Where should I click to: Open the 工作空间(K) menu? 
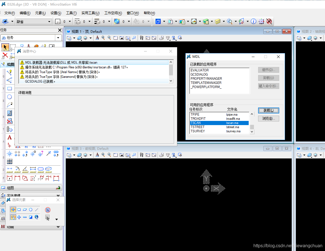tap(113, 13)
